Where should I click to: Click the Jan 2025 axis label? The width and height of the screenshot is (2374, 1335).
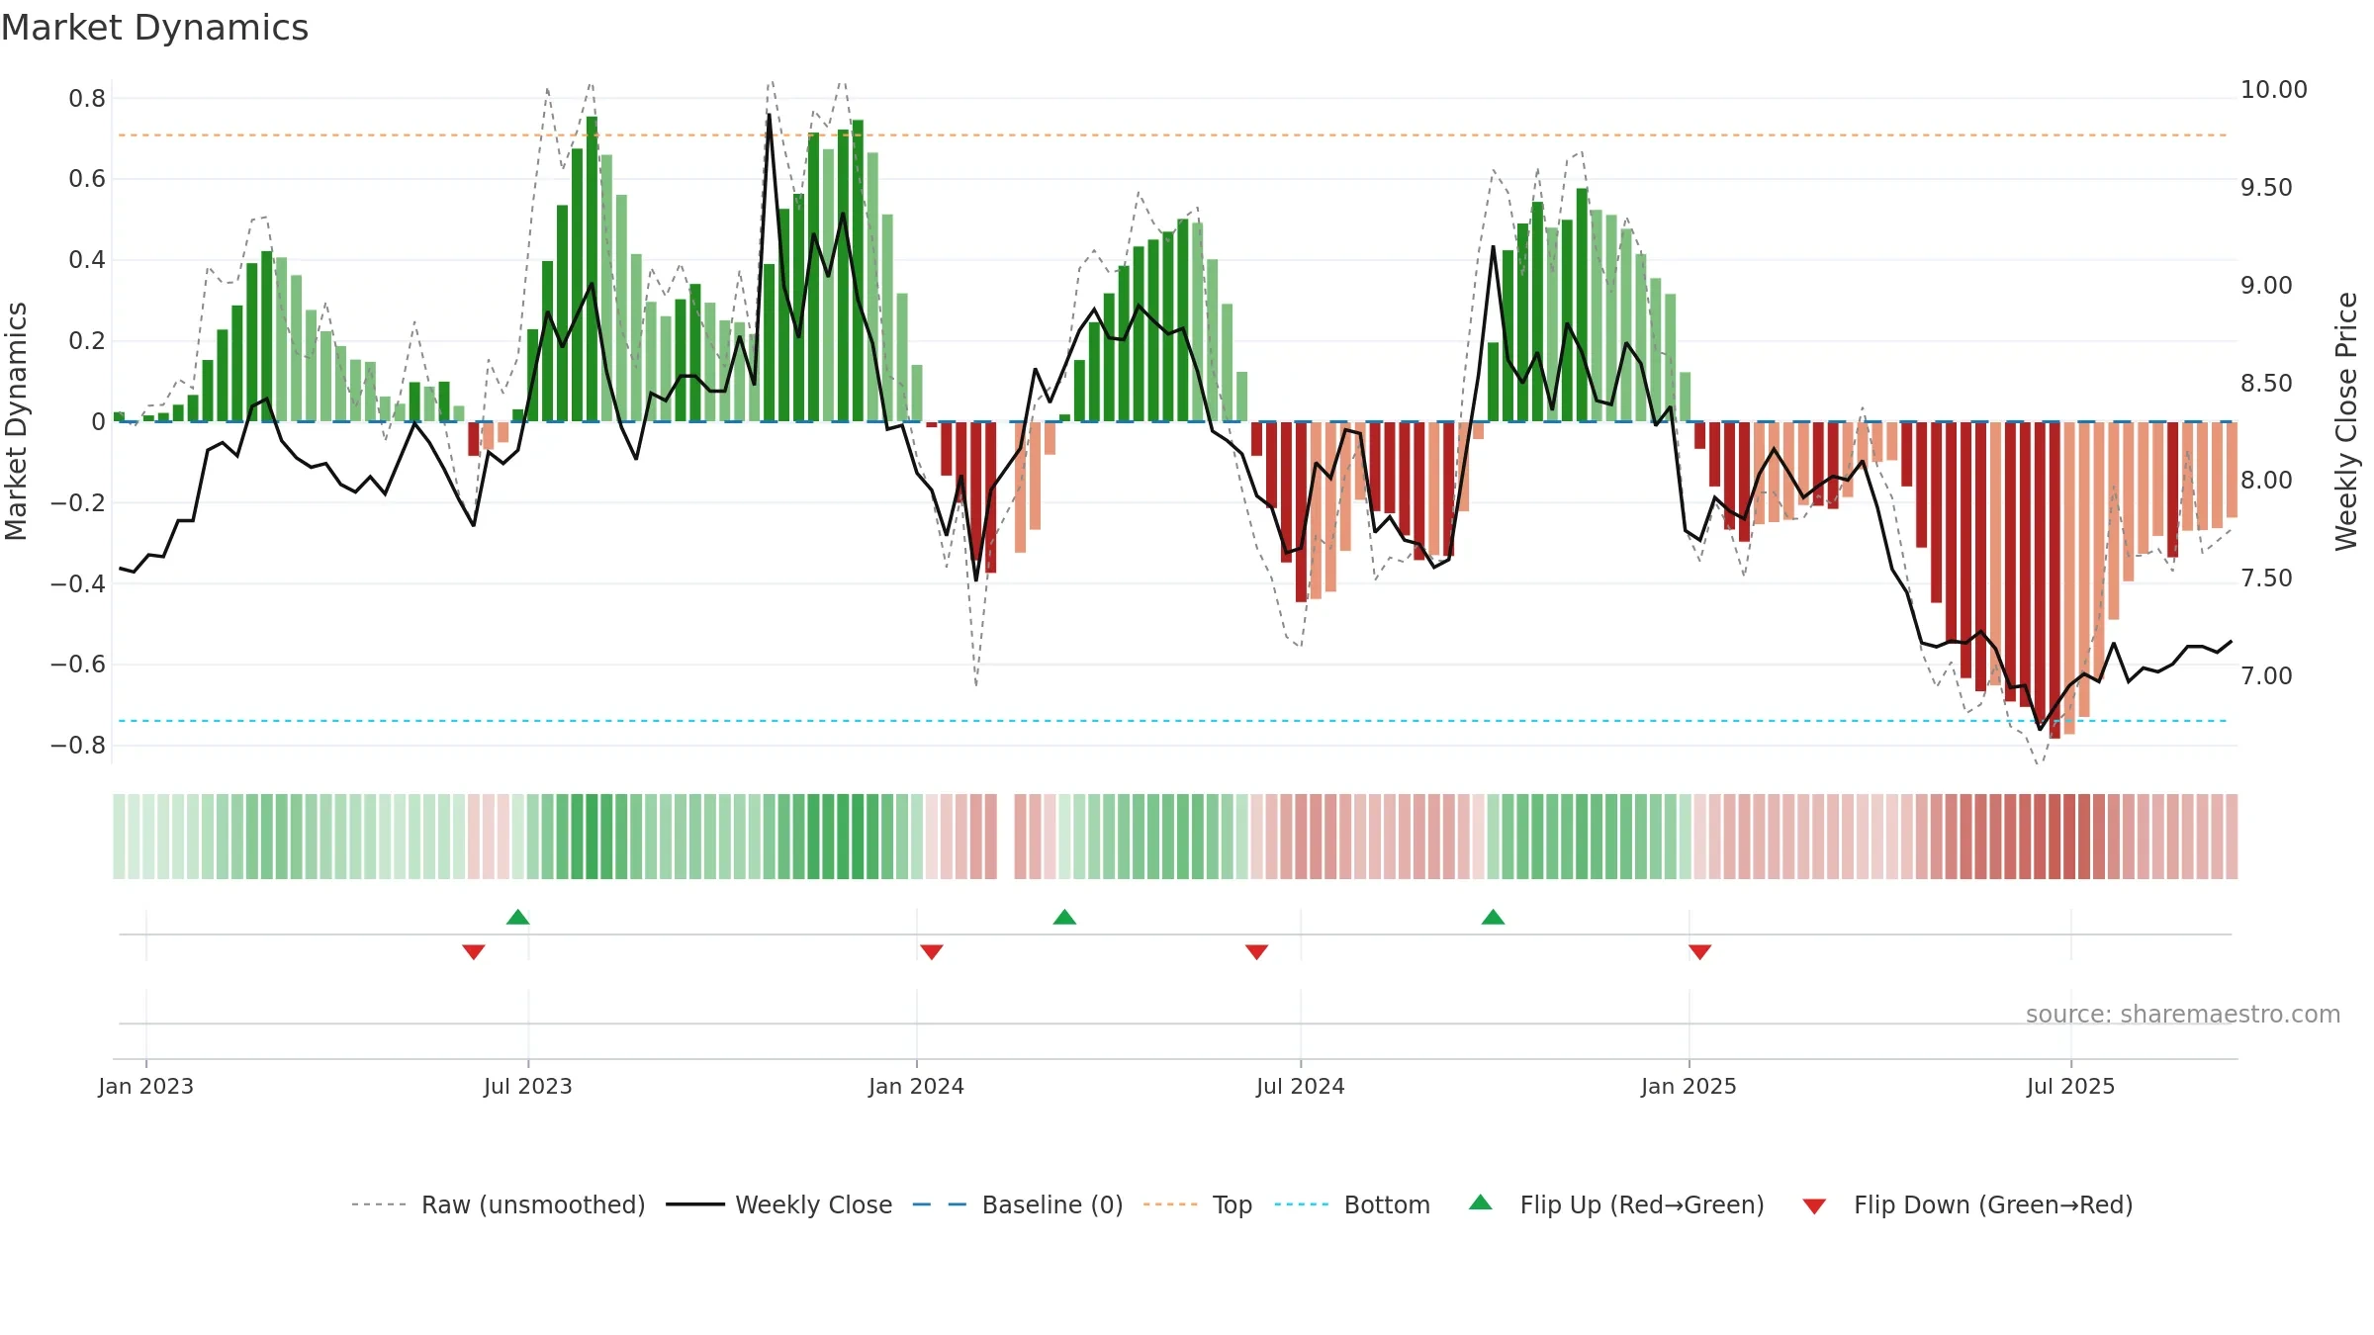tap(1689, 1086)
